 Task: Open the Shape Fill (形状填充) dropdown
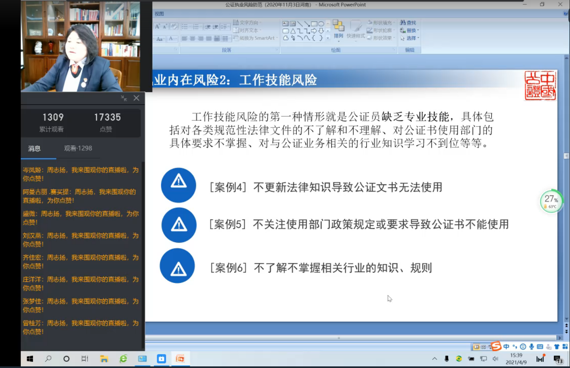click(x=381, y=23)
